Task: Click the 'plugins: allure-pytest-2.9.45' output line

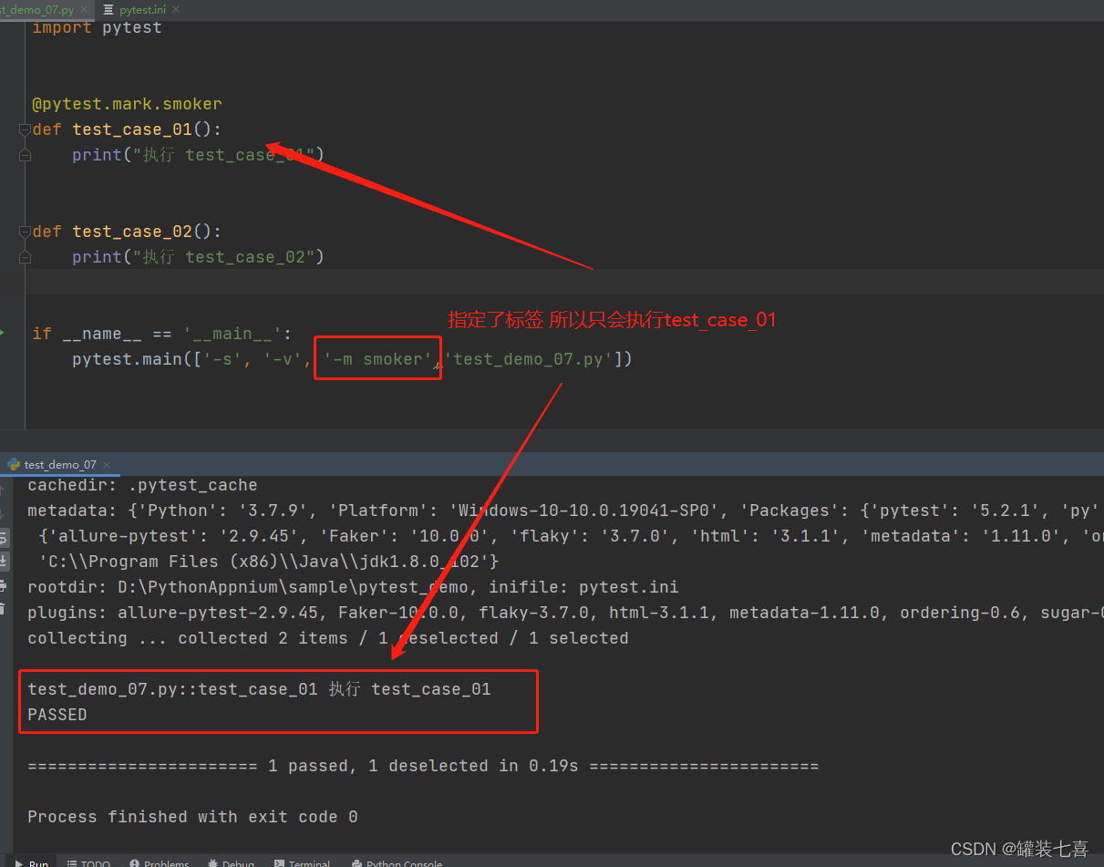Action: (565, 613)
